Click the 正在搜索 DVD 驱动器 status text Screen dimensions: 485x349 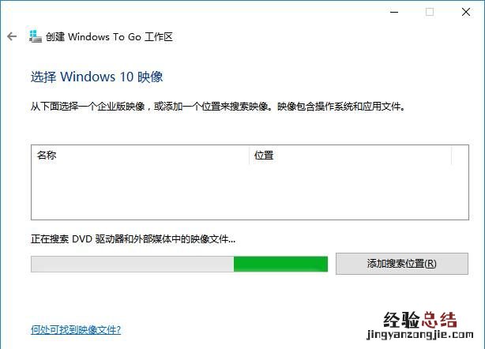tap(133, 239)
